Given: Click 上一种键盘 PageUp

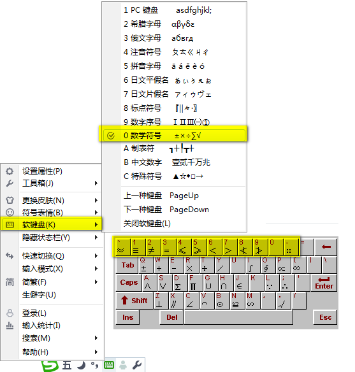Looking at the screenshot, I should (x=175, y=196).
